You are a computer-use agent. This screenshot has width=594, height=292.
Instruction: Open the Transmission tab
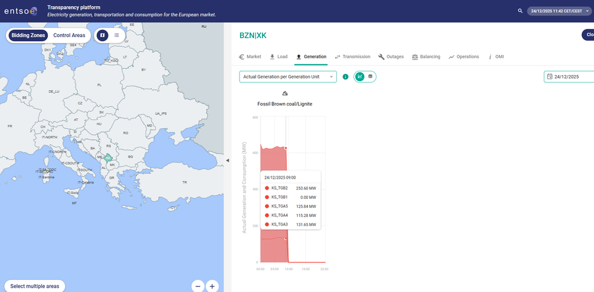[352, 56]
